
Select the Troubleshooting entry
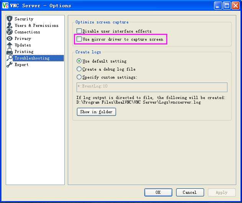pyautogui.click(x=38, y=58)
